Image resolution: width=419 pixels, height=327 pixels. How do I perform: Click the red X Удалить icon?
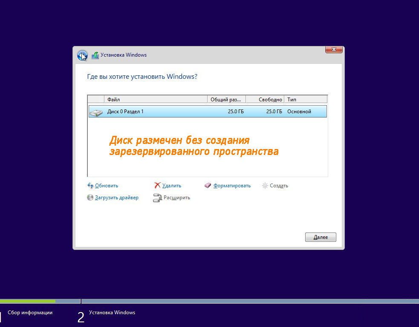click(157, 186)
